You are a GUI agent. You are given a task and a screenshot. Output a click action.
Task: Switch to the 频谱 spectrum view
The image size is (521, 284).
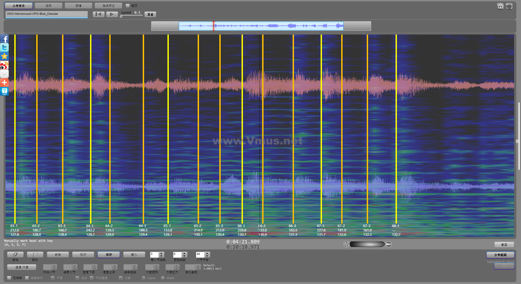[79, 6]
